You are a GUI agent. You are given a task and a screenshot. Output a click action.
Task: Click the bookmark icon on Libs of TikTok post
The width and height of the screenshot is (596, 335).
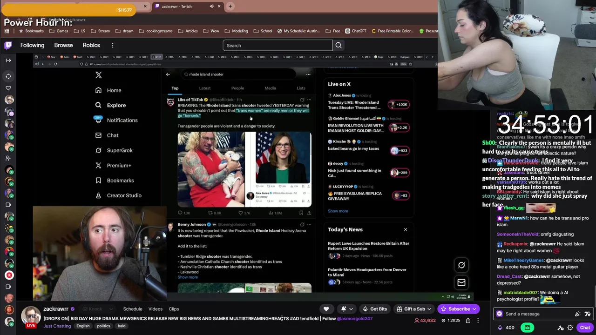click(x=301, y=213)
